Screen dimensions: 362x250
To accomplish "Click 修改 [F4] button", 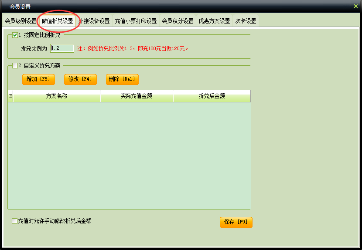I will [80, 79].
